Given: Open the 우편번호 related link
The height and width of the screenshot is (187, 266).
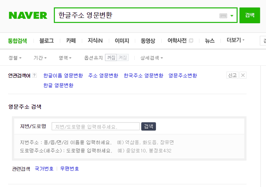Looking at the screenshot, I should click(70, 169).
